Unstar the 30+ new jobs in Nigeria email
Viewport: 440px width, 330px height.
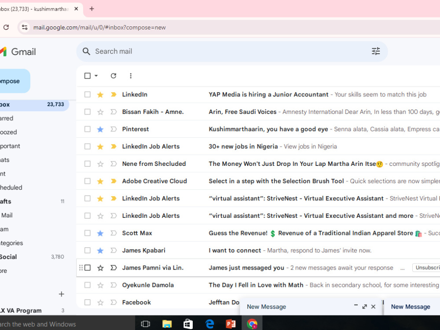tap(100, 147)
